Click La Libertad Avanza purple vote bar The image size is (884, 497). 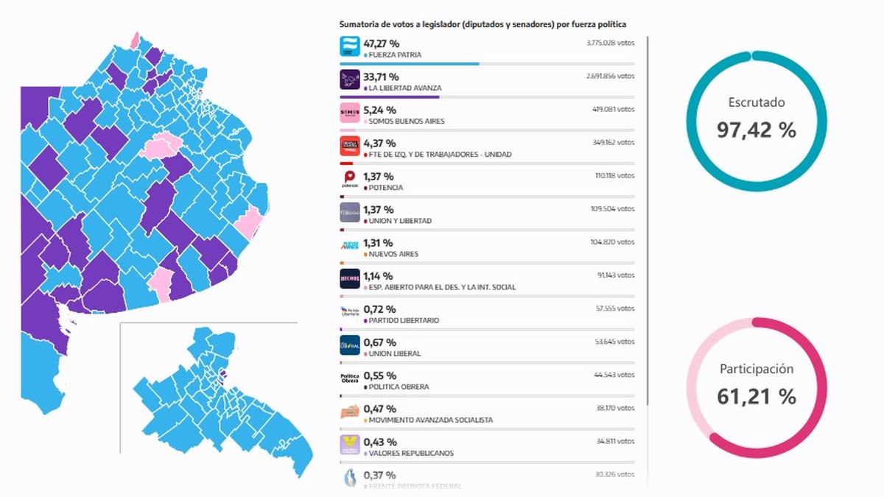[389, 97]
